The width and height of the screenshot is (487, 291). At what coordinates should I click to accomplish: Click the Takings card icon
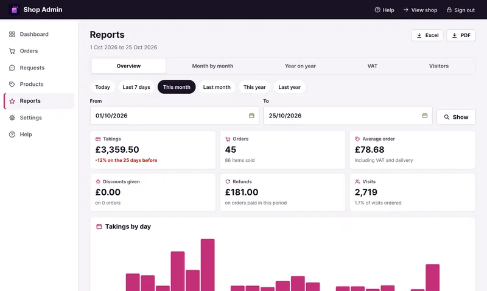98,139
